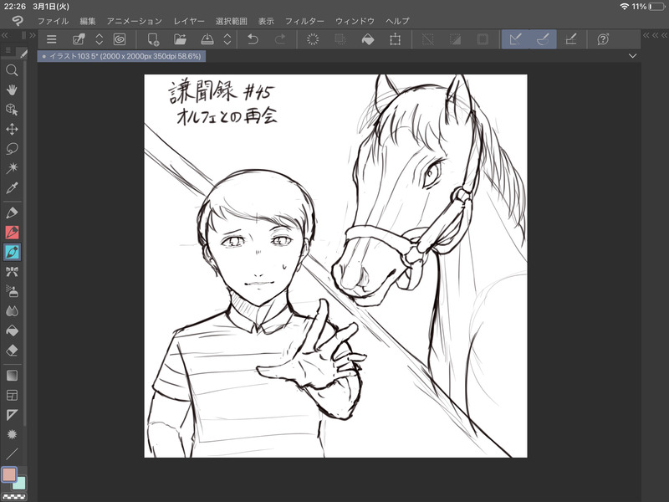
Task: Select the Eyedropper tool
Action: (12, 187)
